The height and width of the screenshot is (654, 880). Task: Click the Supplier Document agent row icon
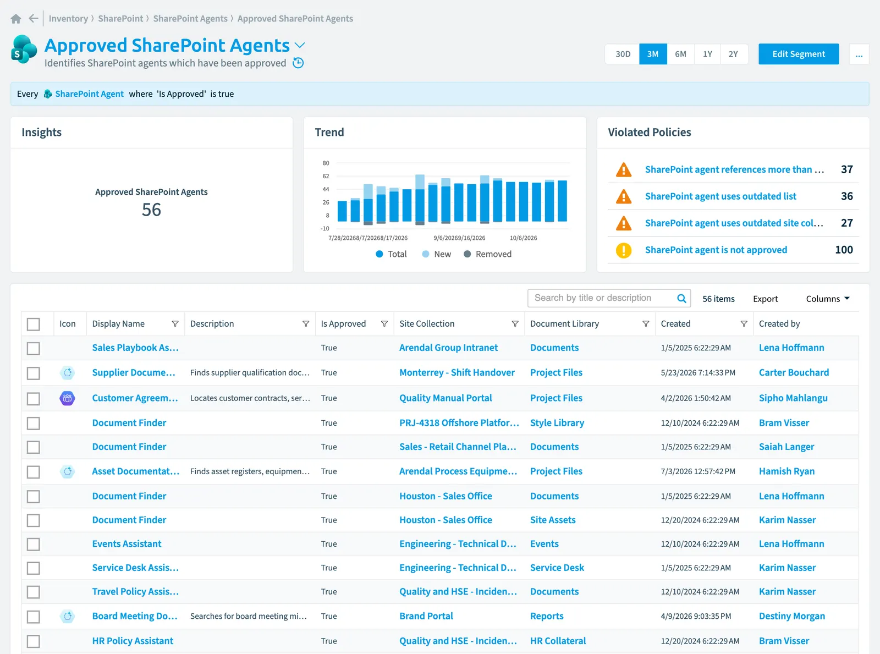(67, 373)
